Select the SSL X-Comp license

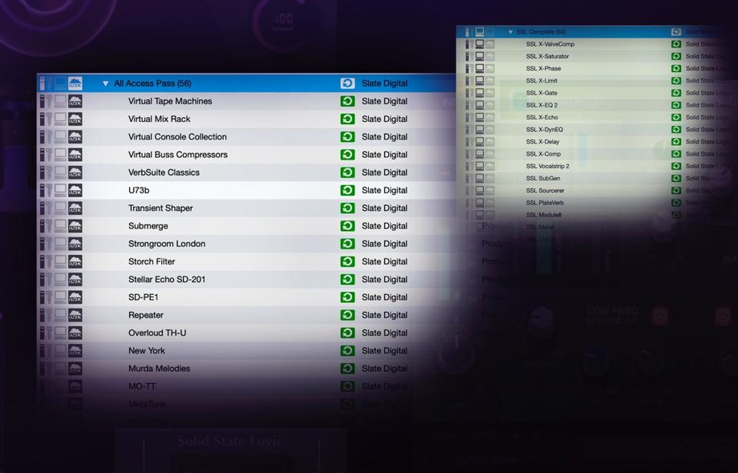[543, 154]
